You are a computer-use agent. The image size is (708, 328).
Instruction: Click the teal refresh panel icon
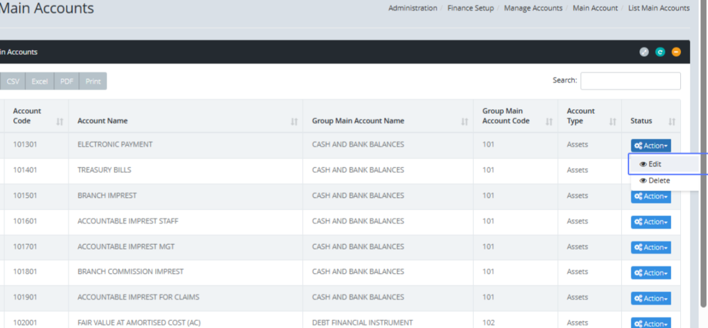tap(660, 52)
